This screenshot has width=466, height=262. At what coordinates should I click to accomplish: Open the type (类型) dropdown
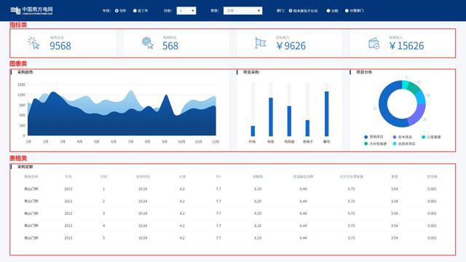click(x=242, y=11)
